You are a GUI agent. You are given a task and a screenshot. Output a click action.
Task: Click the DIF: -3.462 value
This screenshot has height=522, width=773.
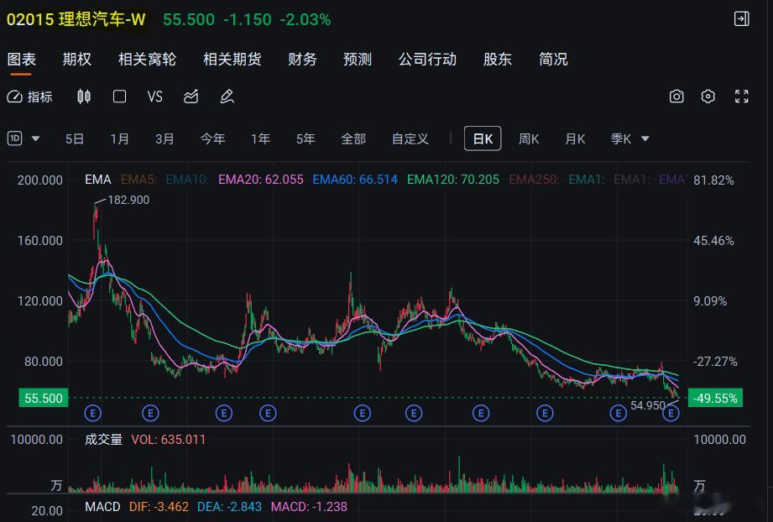(x=159, y=506)
